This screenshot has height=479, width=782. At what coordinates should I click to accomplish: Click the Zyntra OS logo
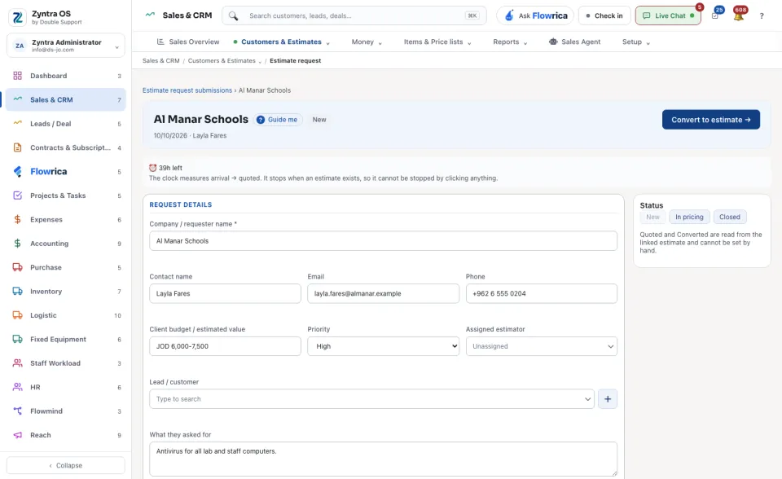click(x=17, y=17)
